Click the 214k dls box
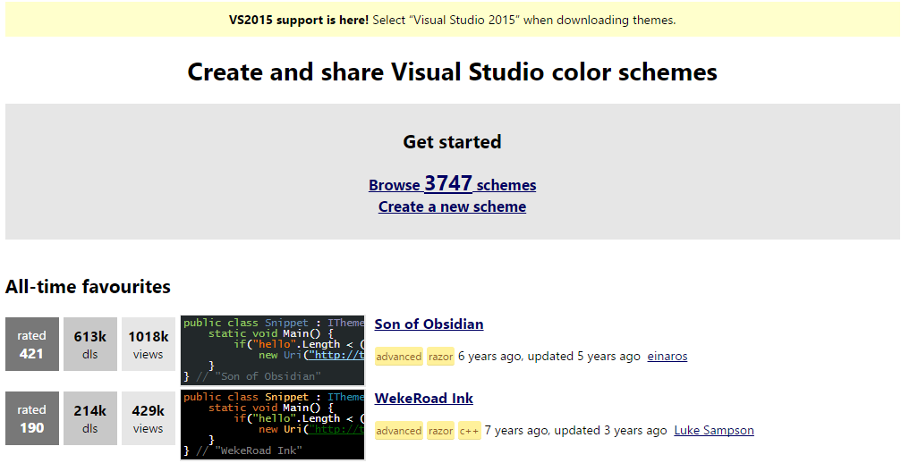 90,418
